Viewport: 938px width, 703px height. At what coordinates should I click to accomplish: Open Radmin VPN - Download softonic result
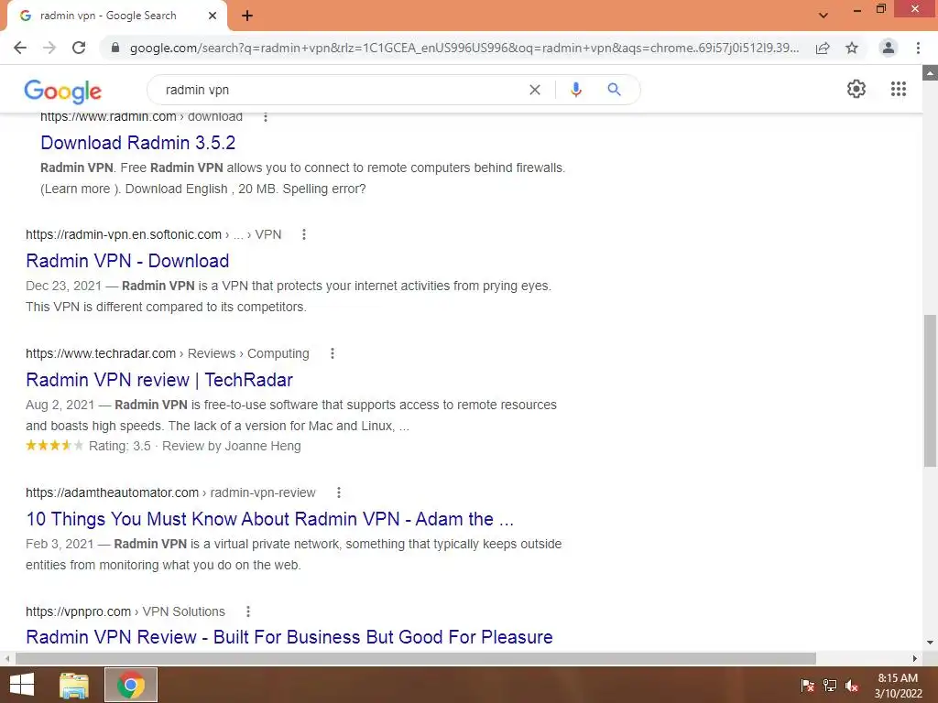click(x=127, y=261)
